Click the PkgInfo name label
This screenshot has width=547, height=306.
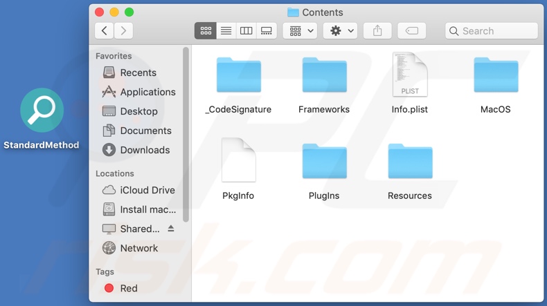point(238,195)
